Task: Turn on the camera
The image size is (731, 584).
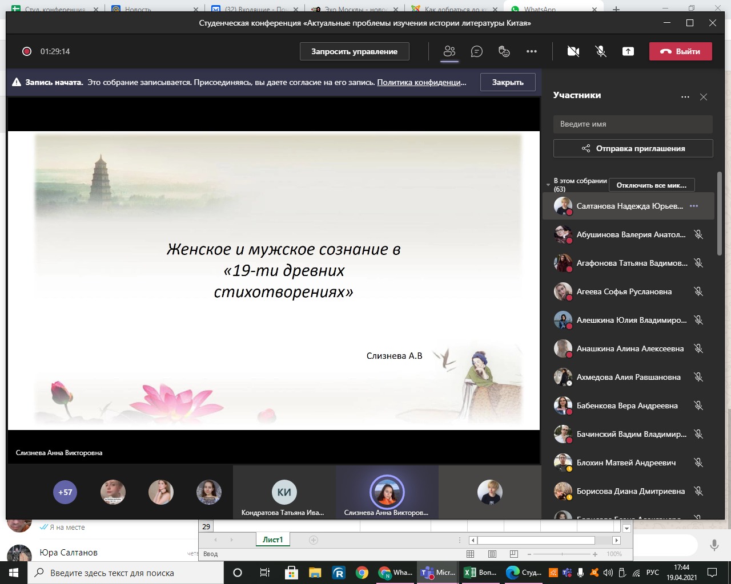Action: click(573, 51)
